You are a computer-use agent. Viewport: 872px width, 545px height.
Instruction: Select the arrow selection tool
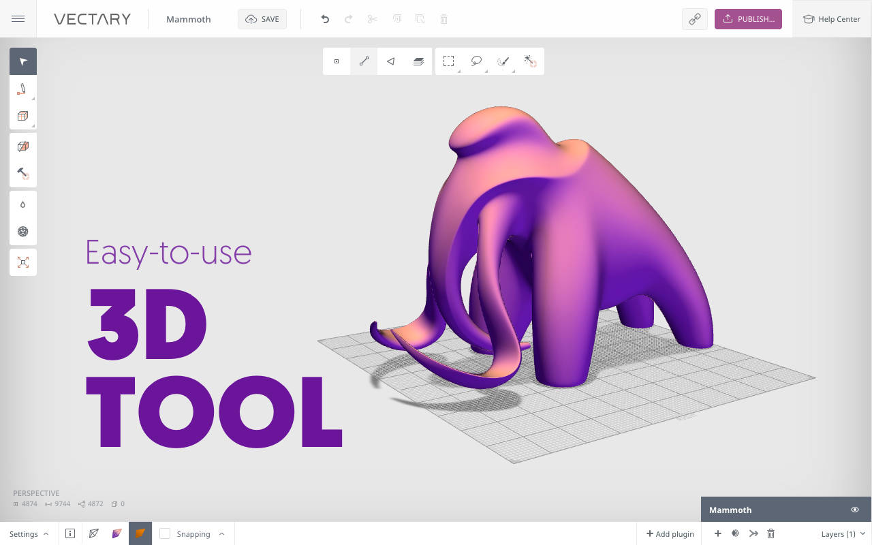[23, 61]
